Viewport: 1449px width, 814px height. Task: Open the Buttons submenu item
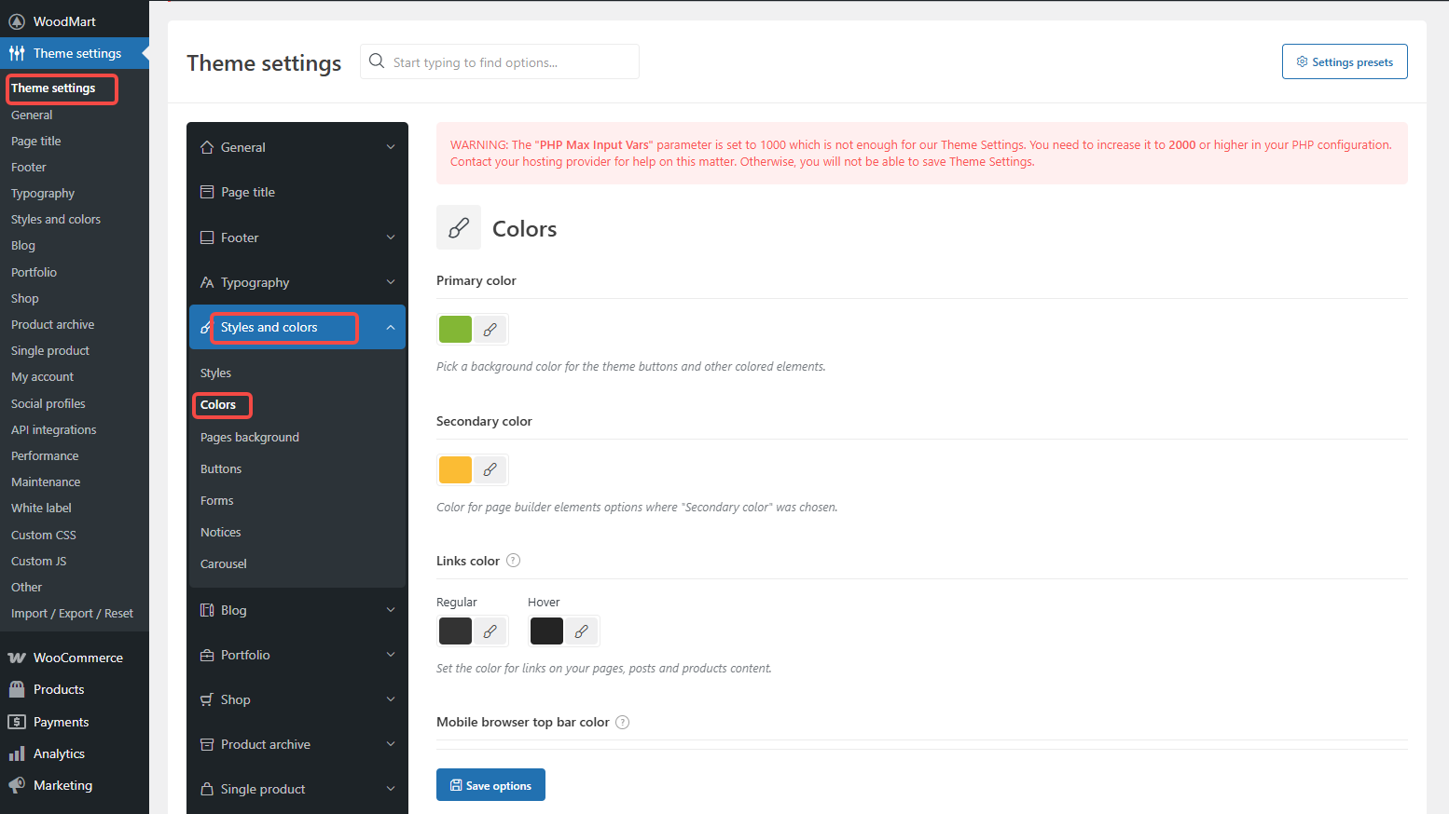[221, 468]
